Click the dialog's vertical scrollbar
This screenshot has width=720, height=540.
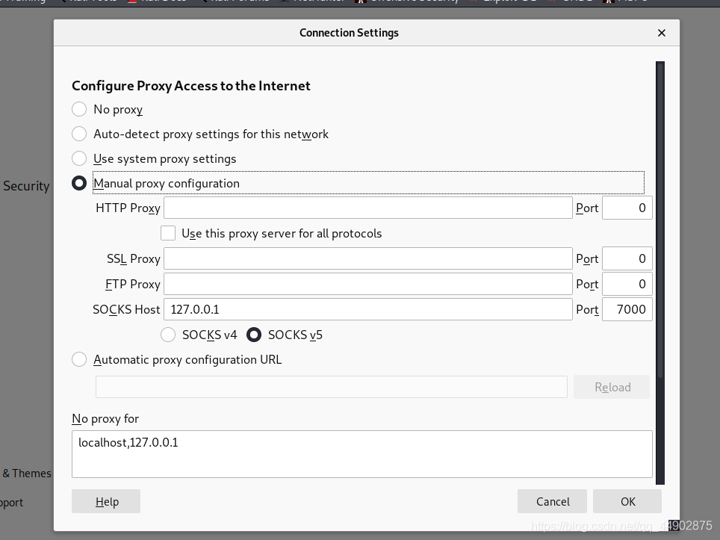[660, 224]
